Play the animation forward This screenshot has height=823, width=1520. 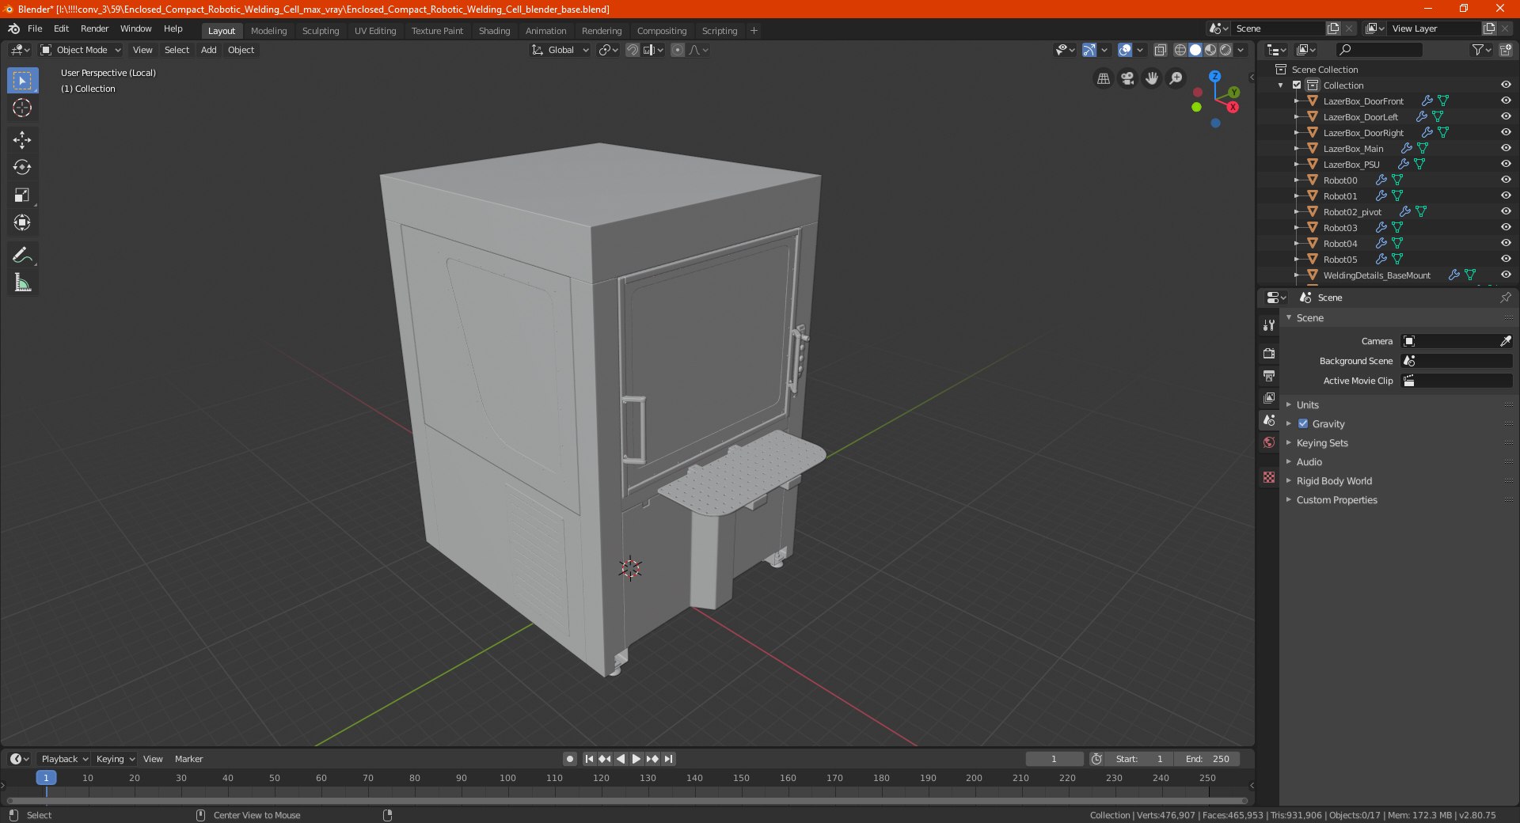[636, 759]
